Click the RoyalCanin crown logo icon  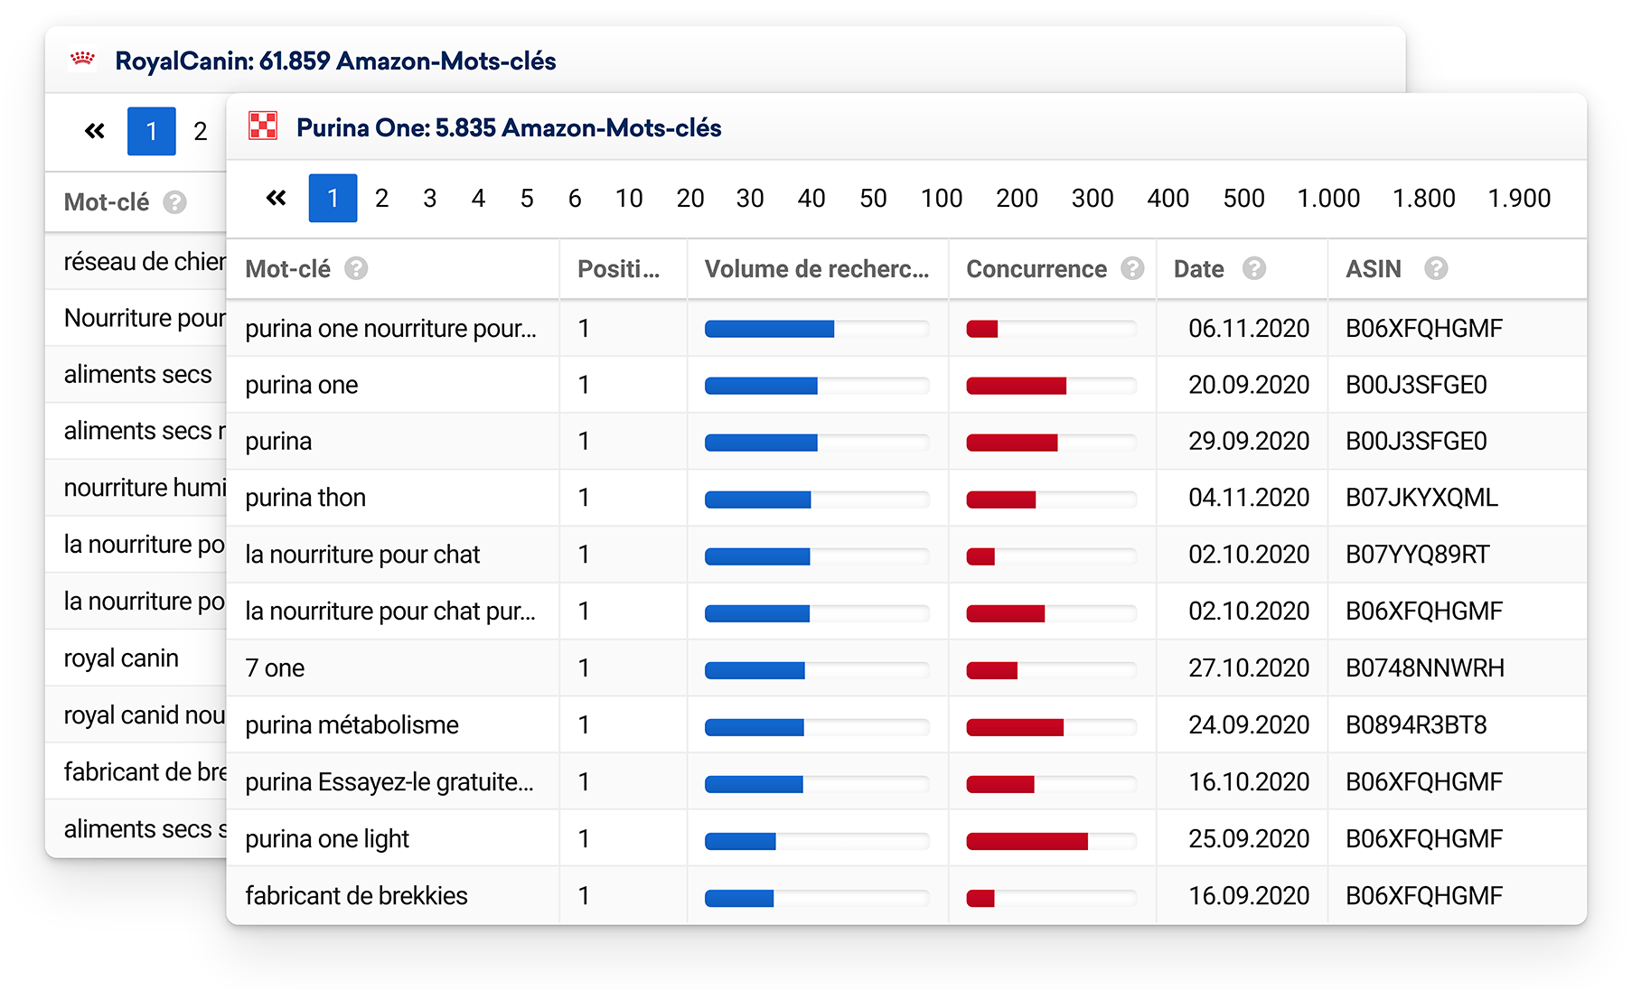click(x=83, y=59)
